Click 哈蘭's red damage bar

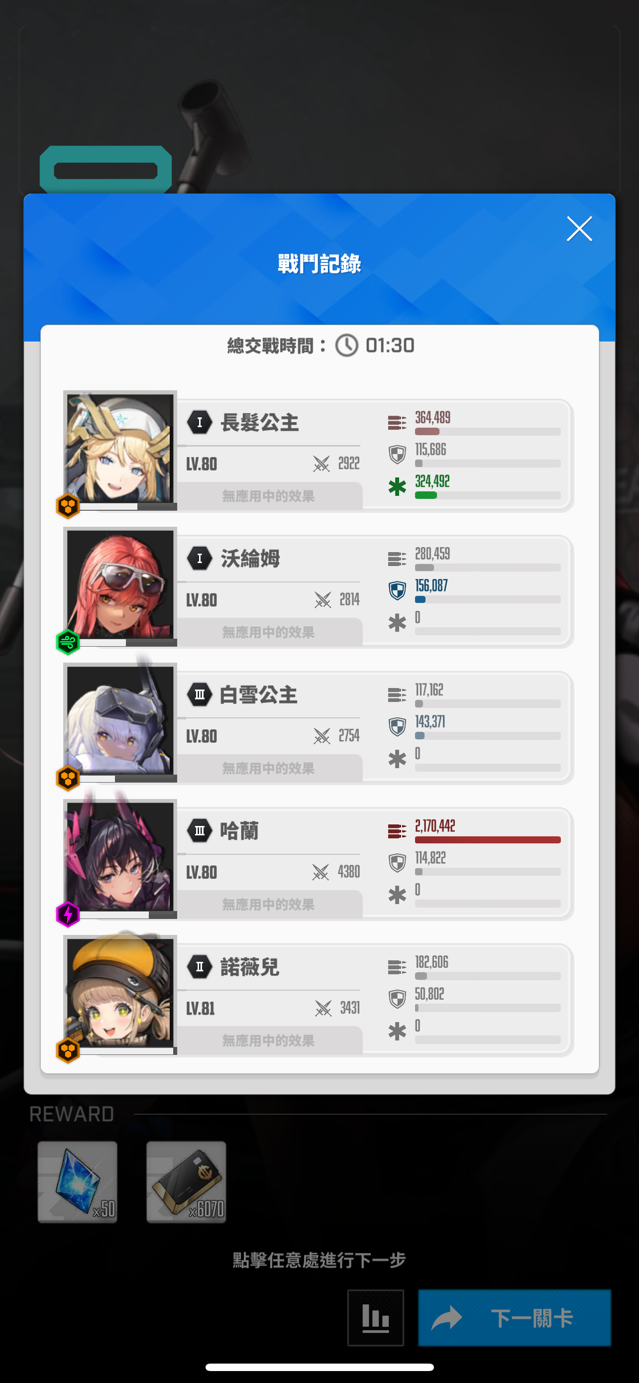(x=488, y=840)
